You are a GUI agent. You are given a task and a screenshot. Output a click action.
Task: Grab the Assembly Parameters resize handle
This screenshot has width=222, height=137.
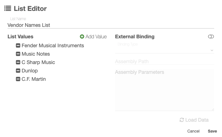point(213,109)
